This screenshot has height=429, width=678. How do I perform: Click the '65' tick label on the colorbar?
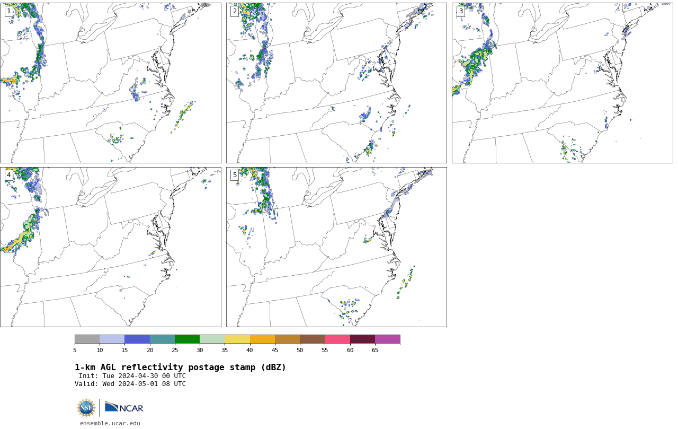[375, 350]
